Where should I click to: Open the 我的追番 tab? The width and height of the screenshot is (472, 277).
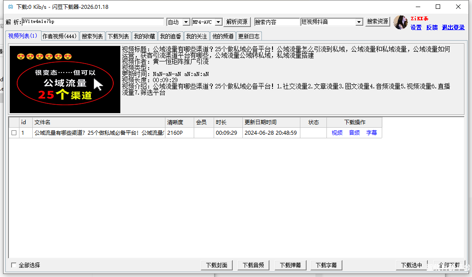pos(171,36)
